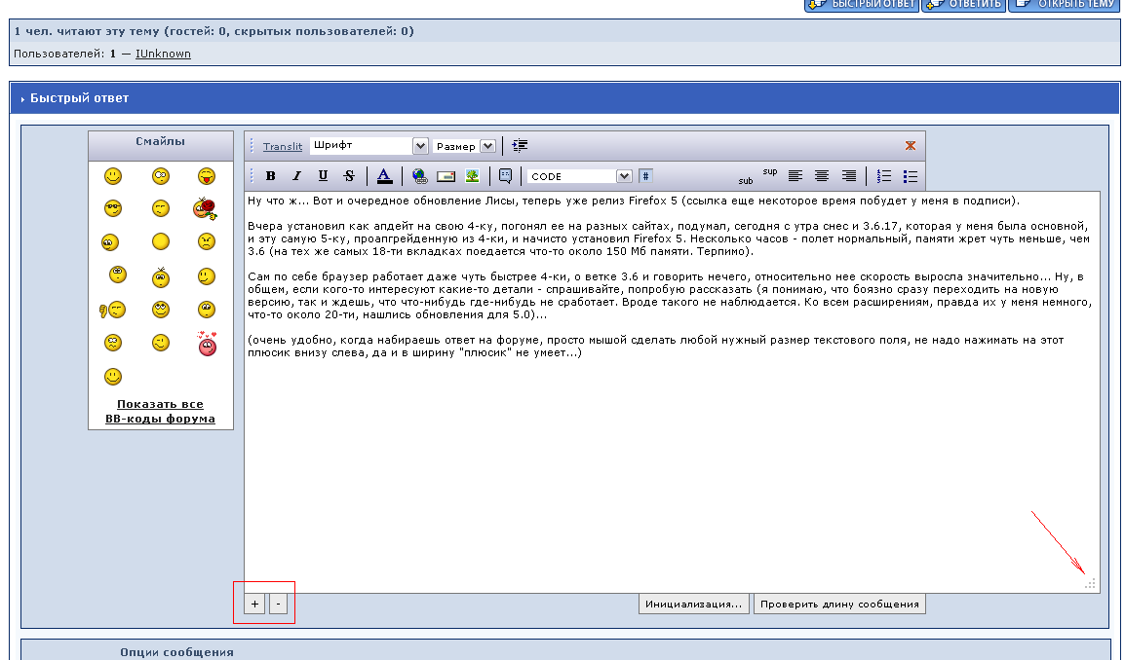The image size is (1125, 660).
Task: Center-align the text
Action: tap(822, 176)
